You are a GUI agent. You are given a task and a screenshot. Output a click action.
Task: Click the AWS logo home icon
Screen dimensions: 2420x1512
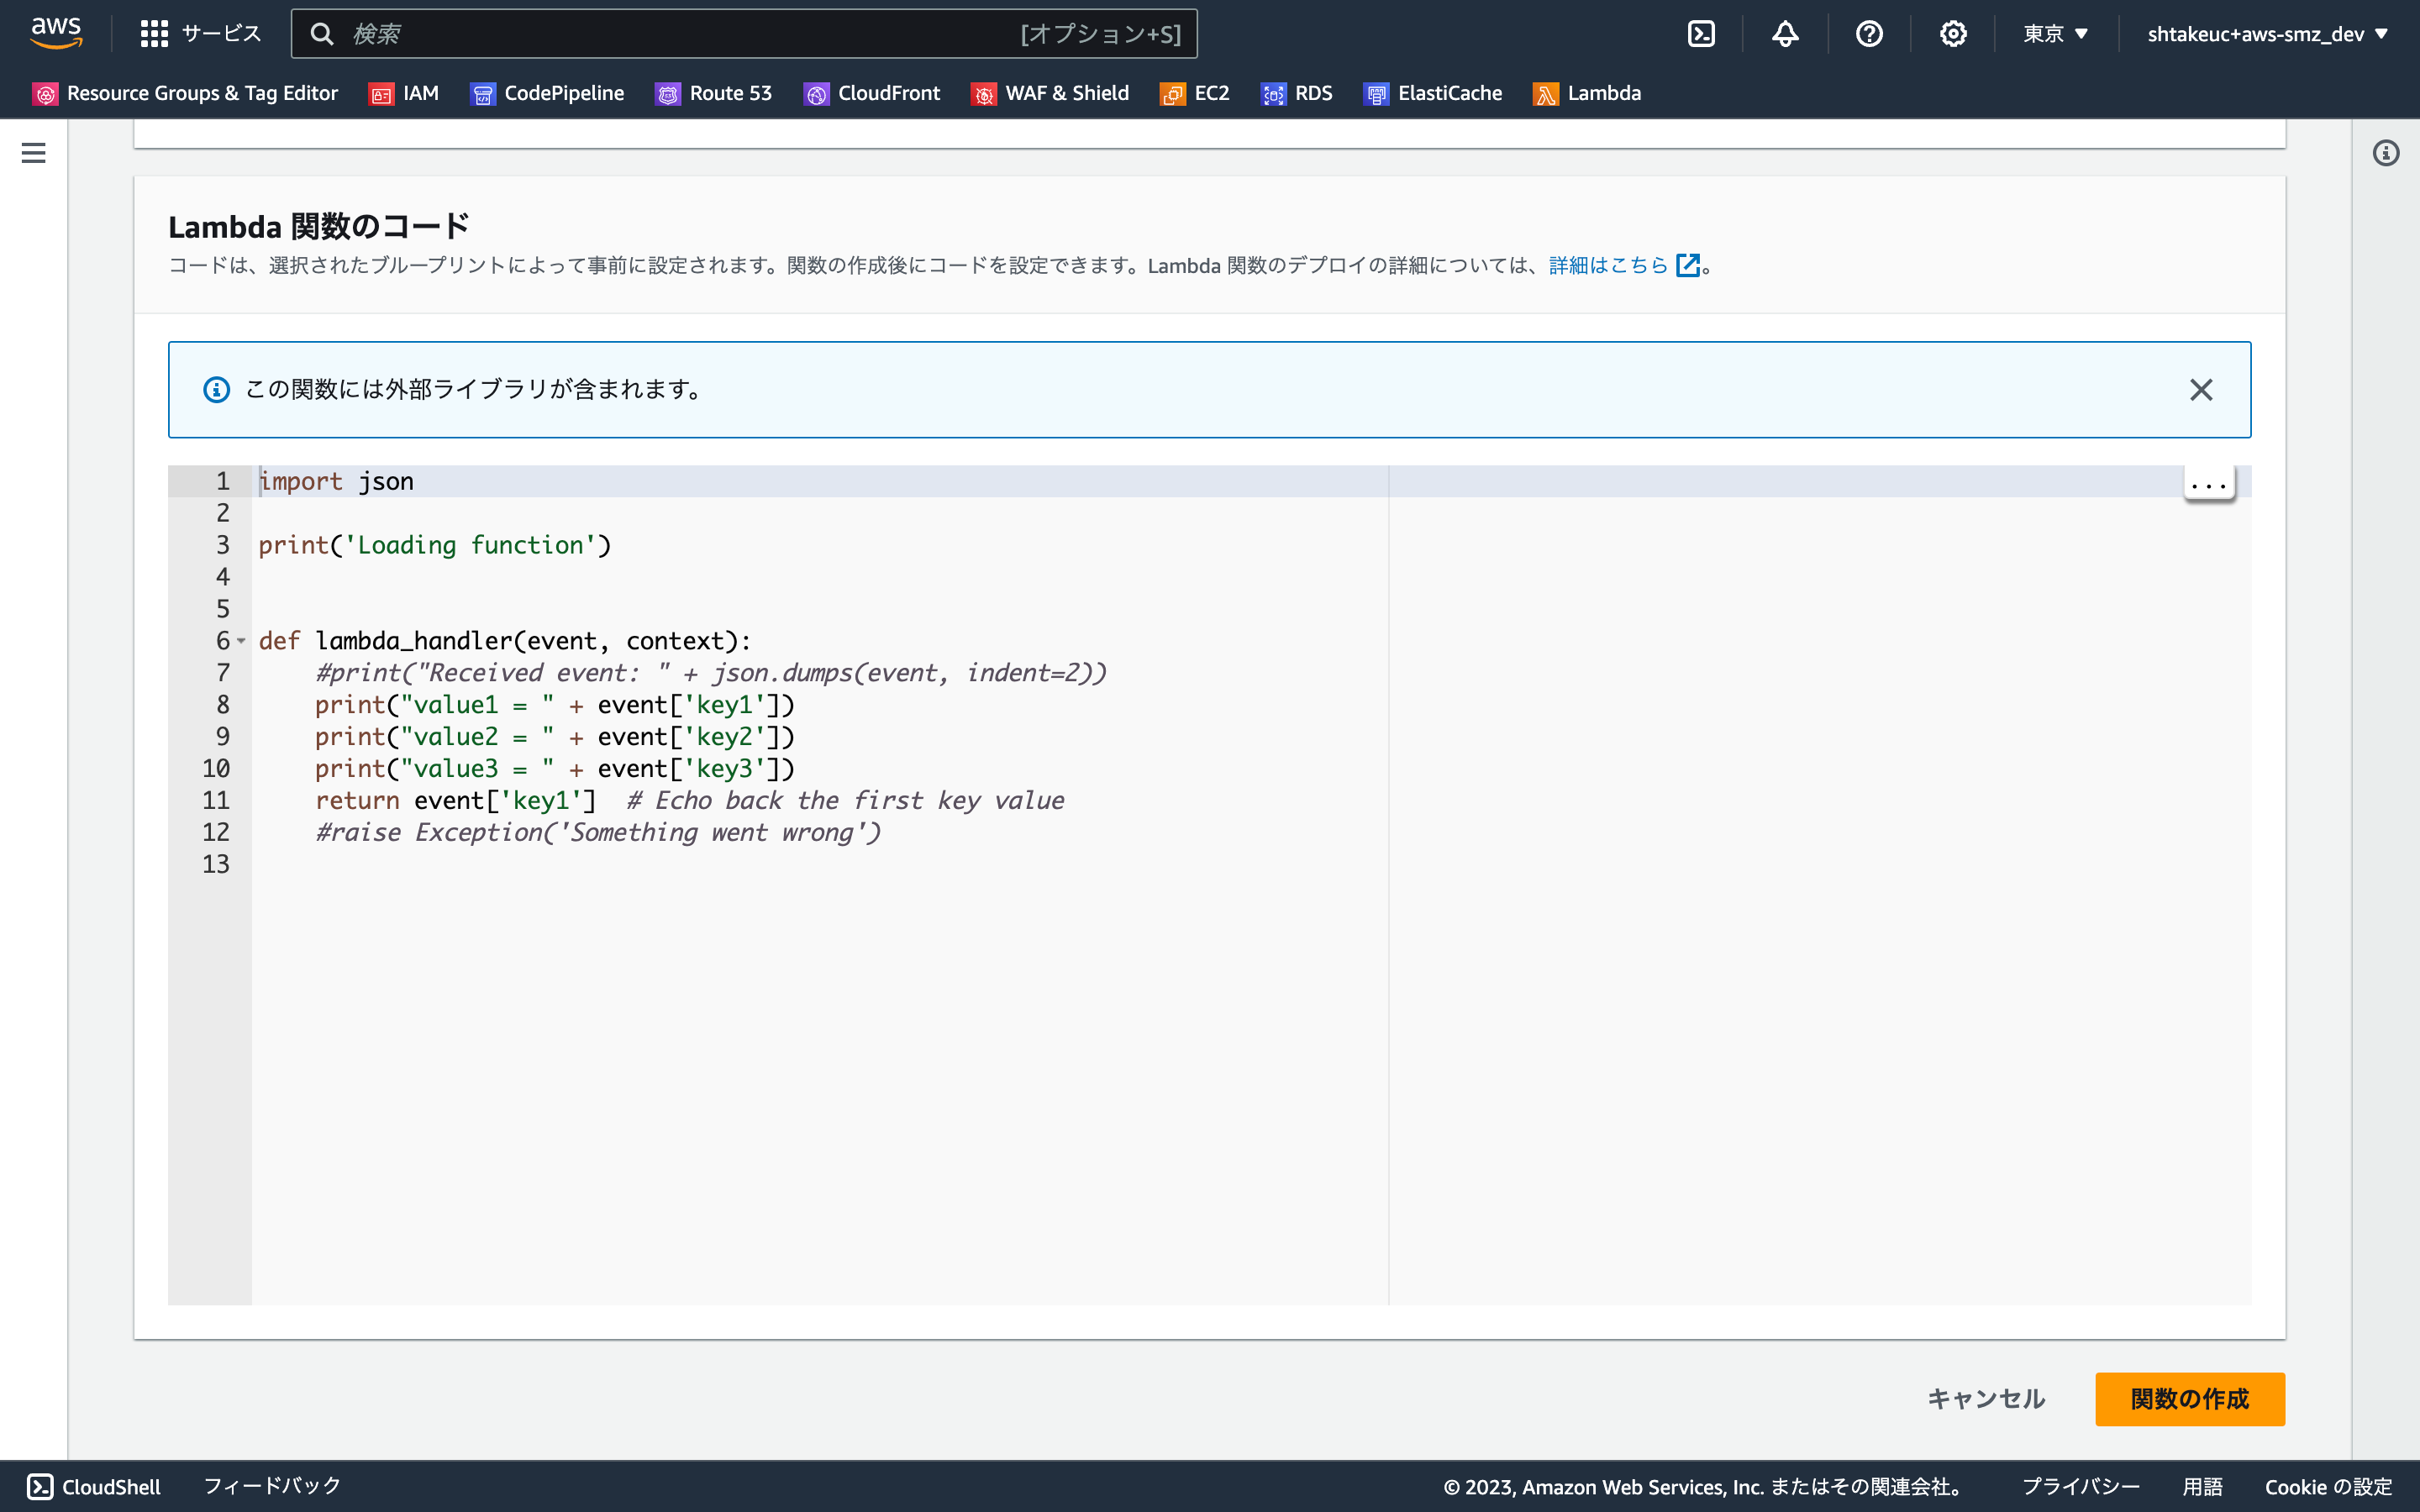tap(56, 33)
